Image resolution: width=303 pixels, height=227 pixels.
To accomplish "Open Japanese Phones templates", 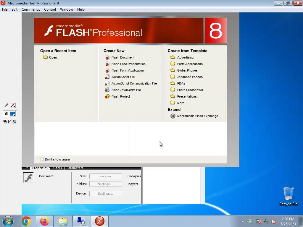I will point(190,77).
